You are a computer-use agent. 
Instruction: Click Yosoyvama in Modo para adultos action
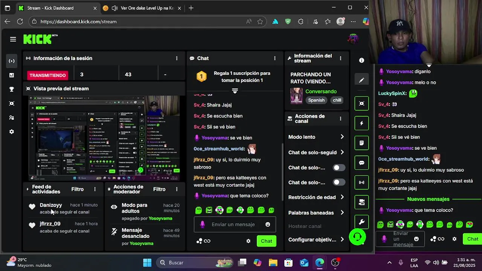click(160, 218)
